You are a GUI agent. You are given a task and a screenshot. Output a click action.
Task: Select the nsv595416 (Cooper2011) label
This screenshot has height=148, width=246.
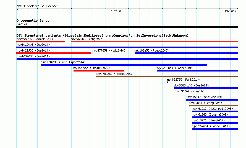35,39
